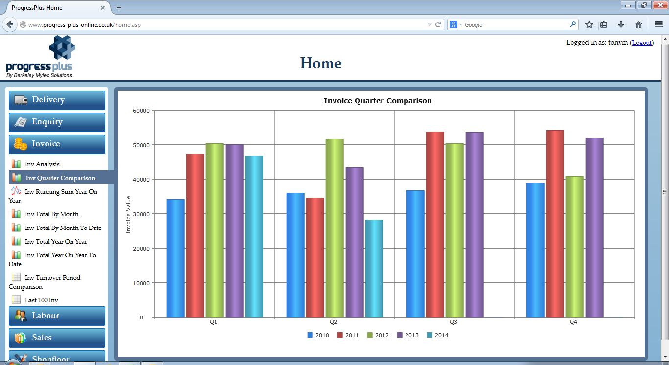Viewport: 669px width, 365px height.
Task: Click the 2014 legend label
Action: (x=442, y=335)
